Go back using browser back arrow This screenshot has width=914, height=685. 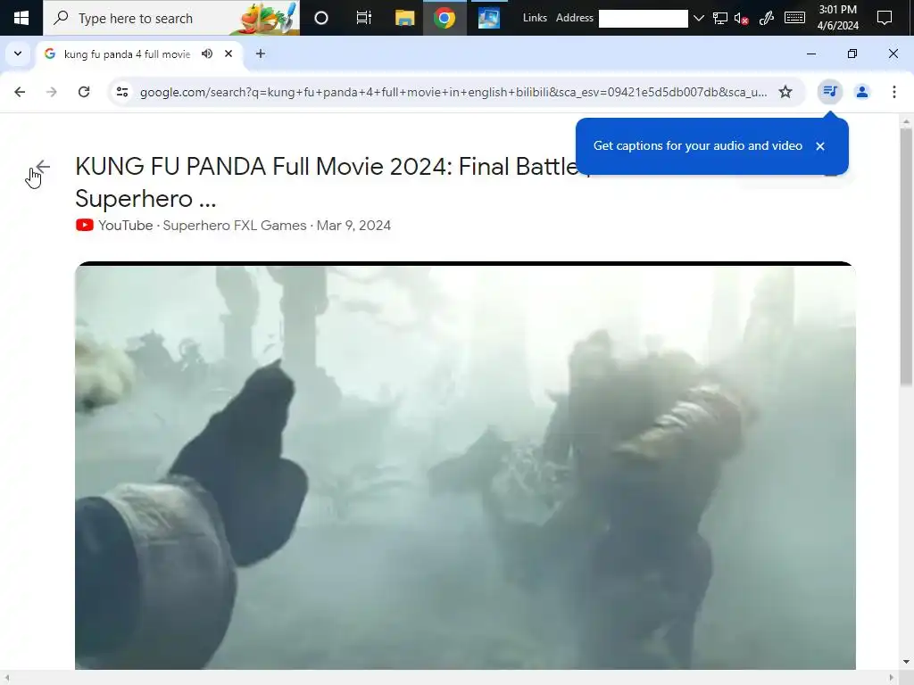[x=20, y=92]
